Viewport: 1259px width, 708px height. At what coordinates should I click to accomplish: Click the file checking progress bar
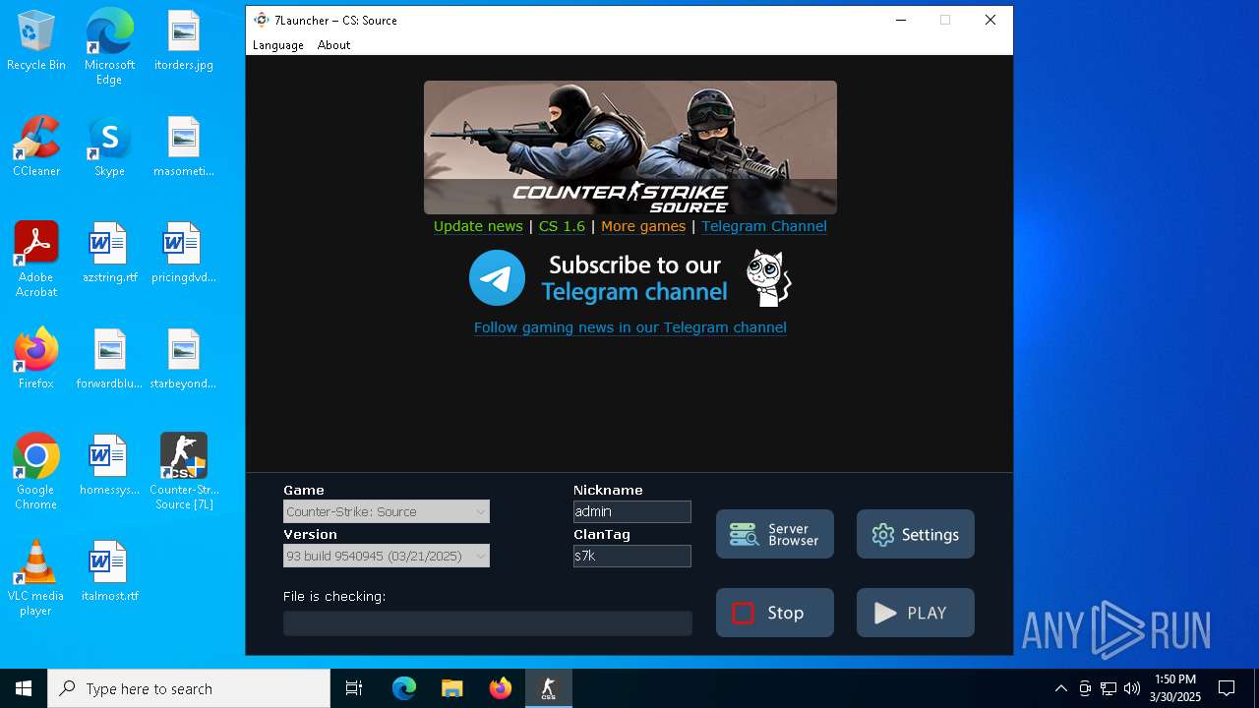488,623
